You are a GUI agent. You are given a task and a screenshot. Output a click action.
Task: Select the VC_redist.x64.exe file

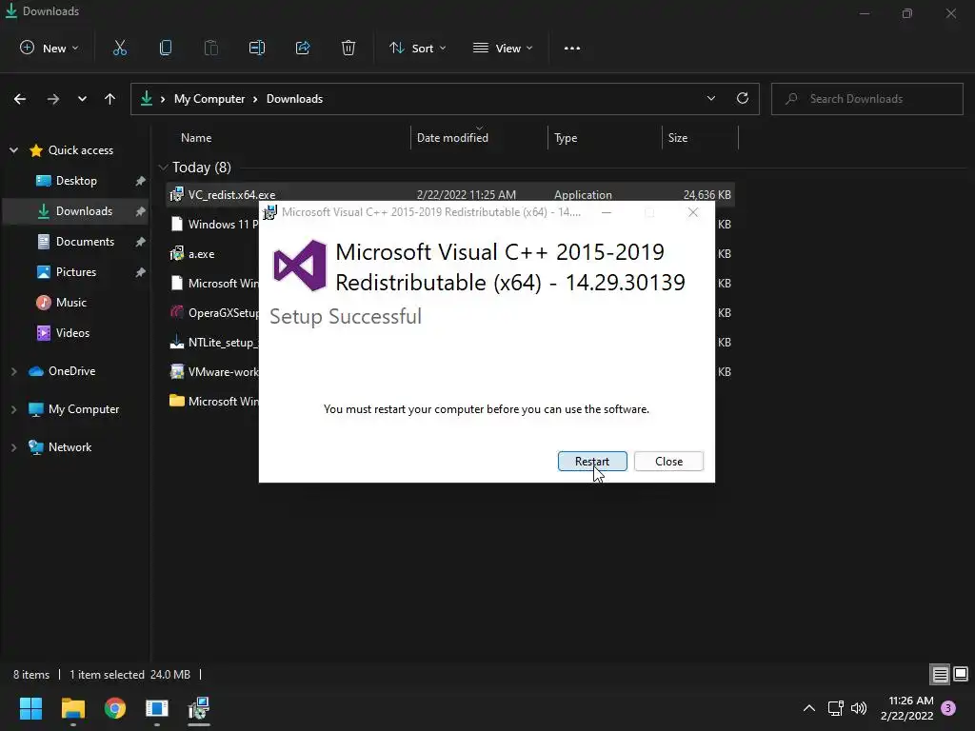pyautogui.click(x=450, y=194)
